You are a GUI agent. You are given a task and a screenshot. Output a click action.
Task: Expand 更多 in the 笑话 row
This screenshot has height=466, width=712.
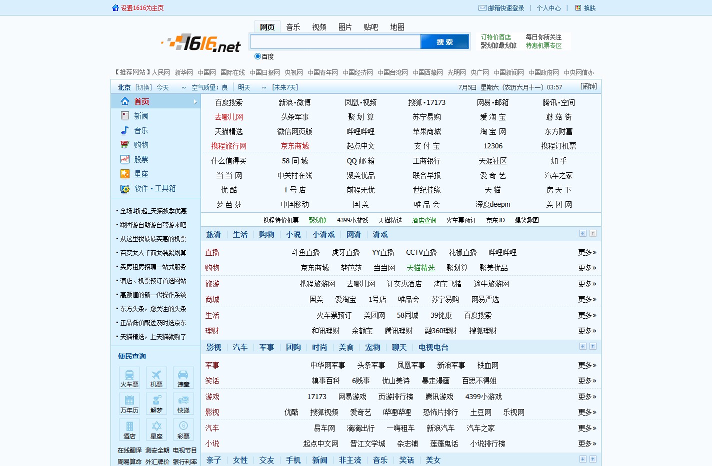pyautogui.click(x=587, y=381)
